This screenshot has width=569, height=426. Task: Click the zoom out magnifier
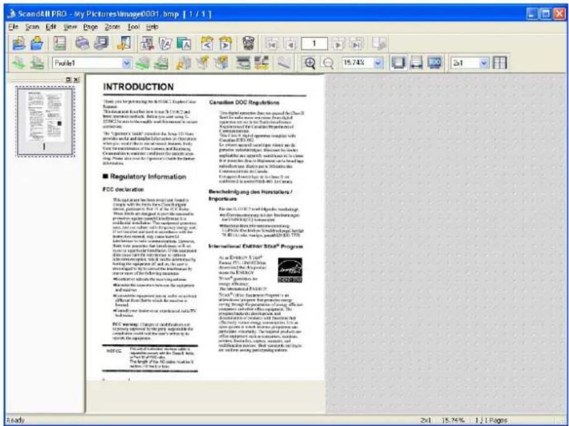coord(328,63)
